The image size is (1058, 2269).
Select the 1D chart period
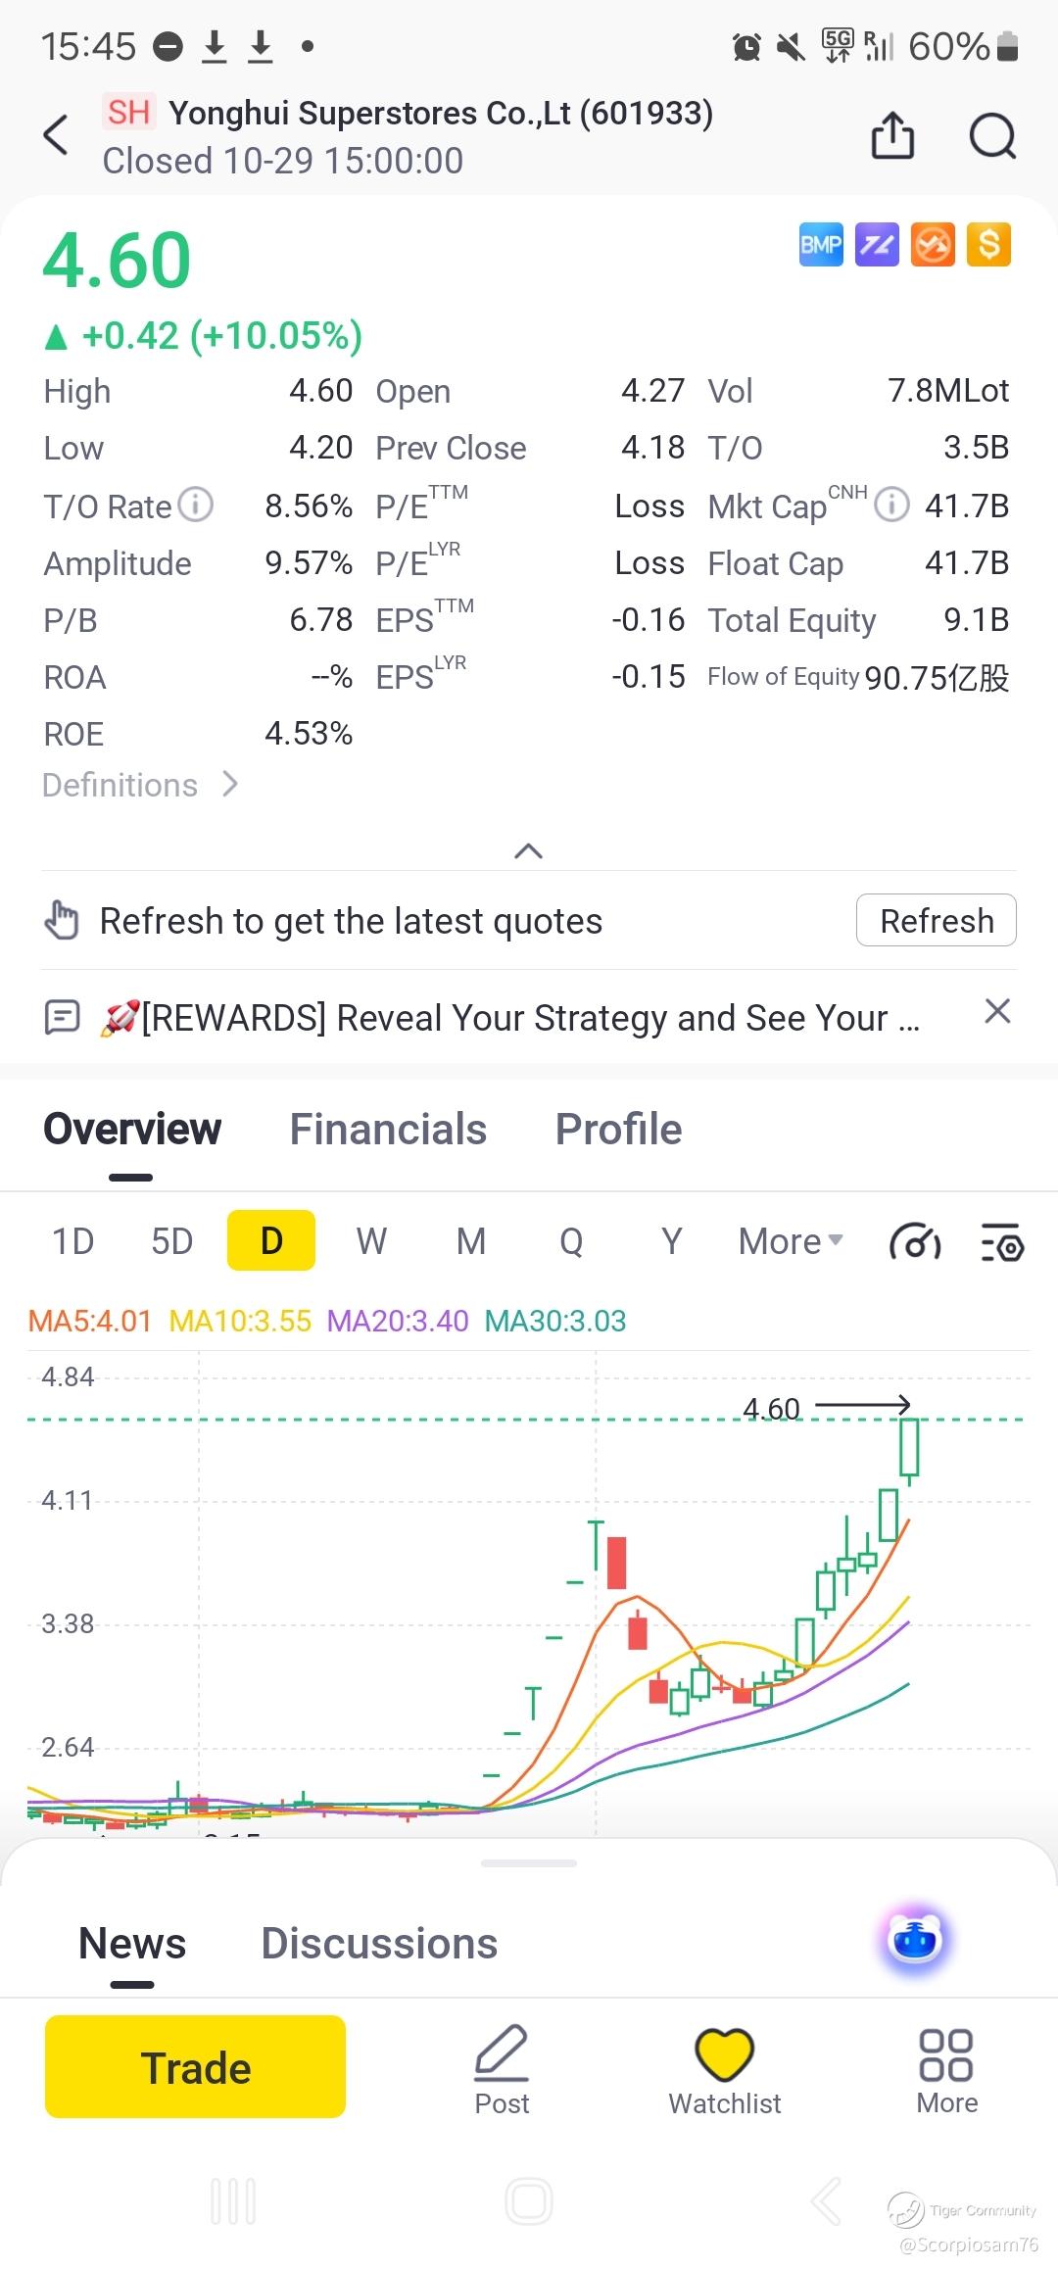72,1241
